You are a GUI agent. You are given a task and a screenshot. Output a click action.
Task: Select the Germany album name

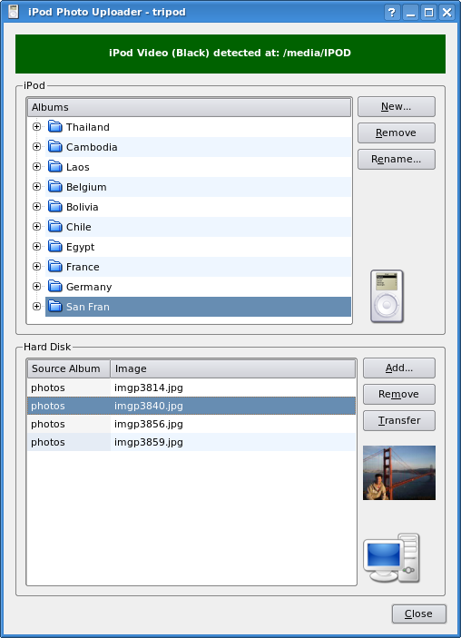pyautogui.click(x=89, y=287)
